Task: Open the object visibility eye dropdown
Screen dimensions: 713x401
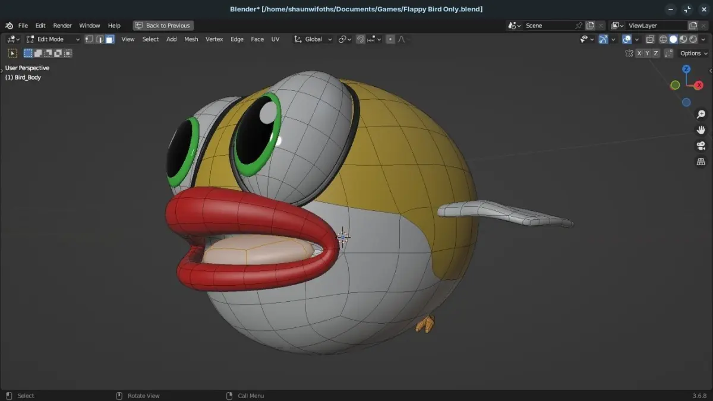Action: pos(587,39)
